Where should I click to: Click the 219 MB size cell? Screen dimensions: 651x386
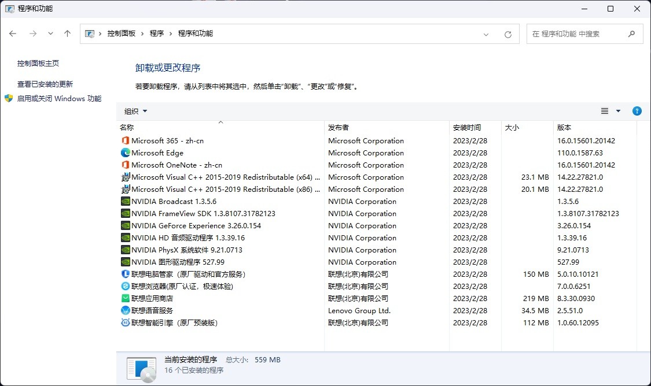[536, 298]
